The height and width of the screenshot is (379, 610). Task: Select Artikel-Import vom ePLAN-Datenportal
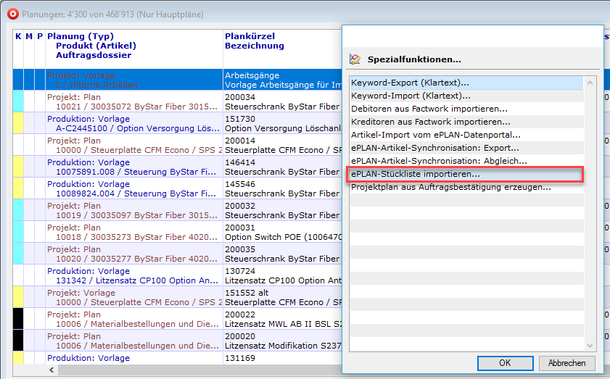tap(435, 135)
